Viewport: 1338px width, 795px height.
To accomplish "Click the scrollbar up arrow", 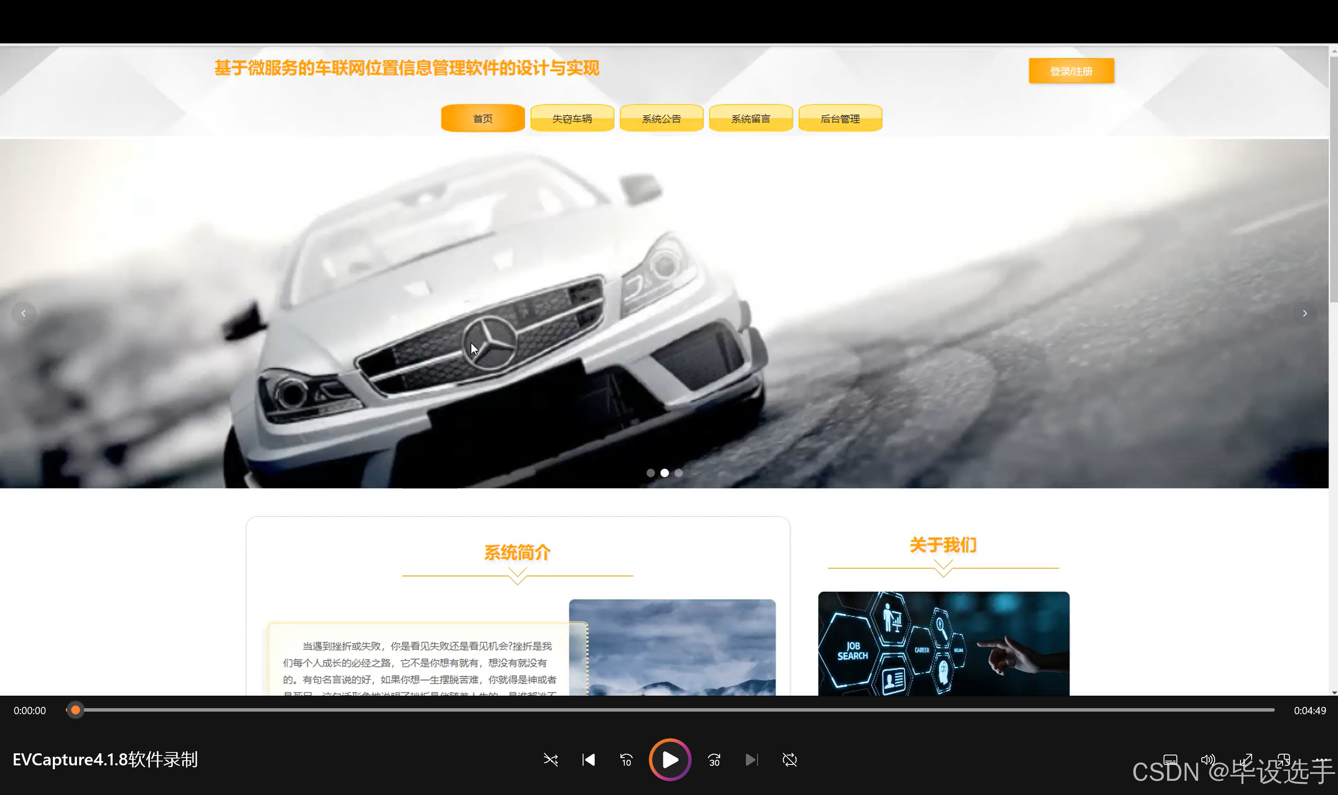I will 1333,51.
